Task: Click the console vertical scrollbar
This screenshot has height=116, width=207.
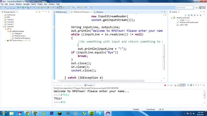Action: [x=204, y=95]
